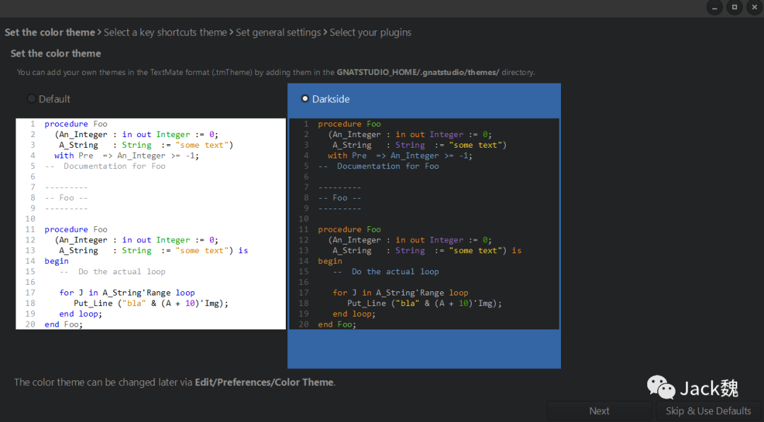The width and height of the screenshot is (764, 422).
Task: Maximize the setup window
Action: 734,7
